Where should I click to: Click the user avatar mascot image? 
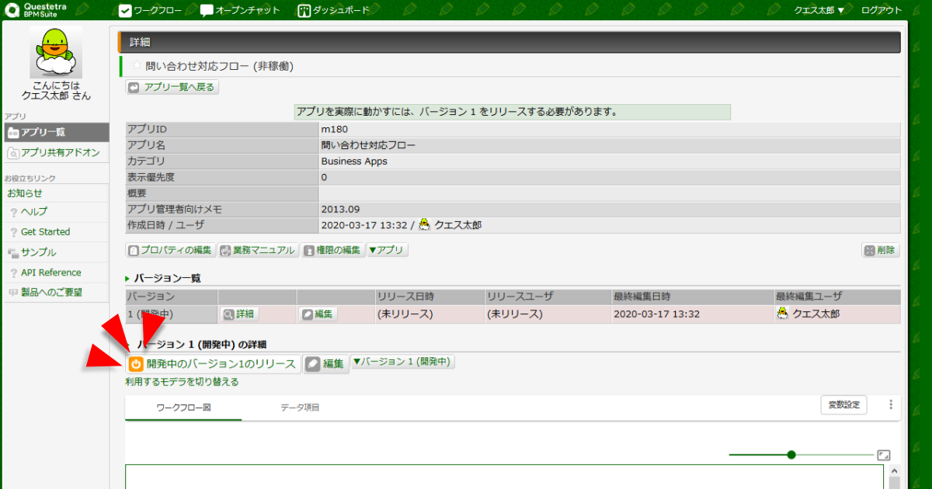tap(56, 52)
